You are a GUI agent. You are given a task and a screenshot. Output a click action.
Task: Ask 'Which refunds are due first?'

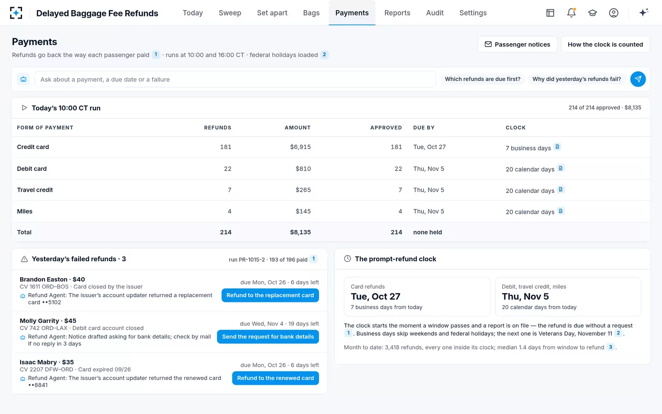pyautogui.click(x=483, y=79)
